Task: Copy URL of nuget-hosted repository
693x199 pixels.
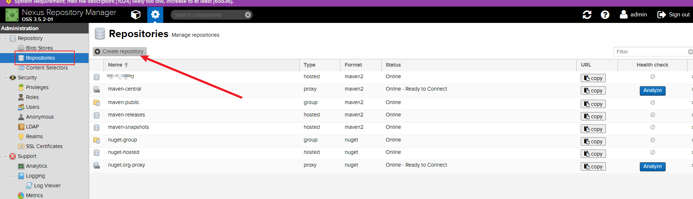Action: (x=593, y=154)
